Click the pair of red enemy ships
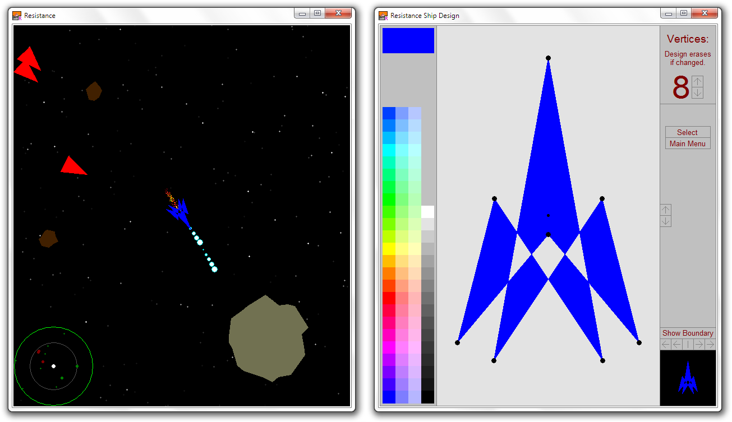Viewport: 732px width, 422px height. [x=27, y=64]
